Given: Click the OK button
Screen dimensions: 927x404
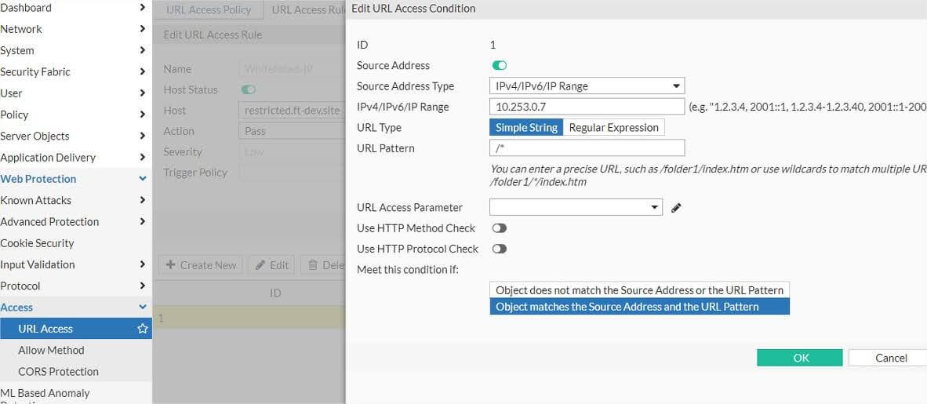Looking at the screenshot, I should point(799,357).
